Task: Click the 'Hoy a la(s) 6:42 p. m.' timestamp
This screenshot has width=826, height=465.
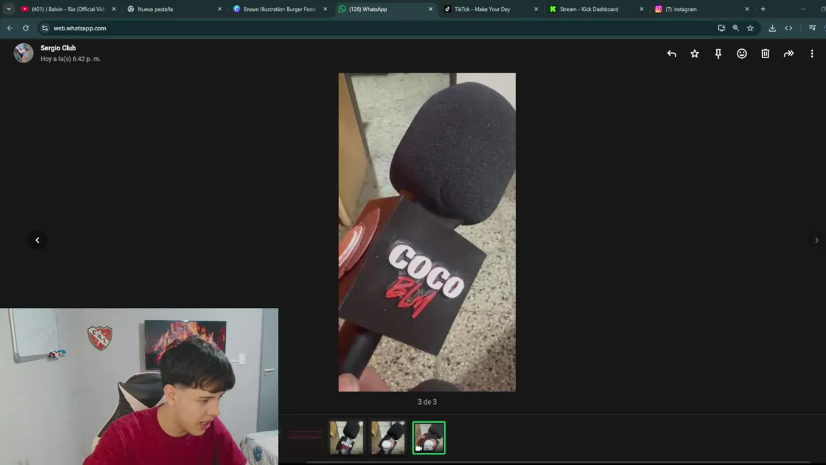Action: point(70,59)
